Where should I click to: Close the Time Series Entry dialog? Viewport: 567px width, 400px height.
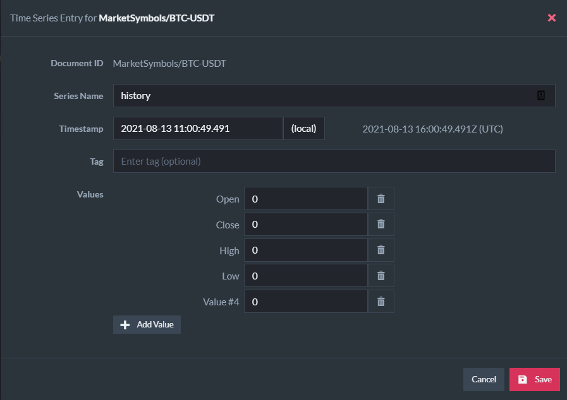click(x=551, y=18)
